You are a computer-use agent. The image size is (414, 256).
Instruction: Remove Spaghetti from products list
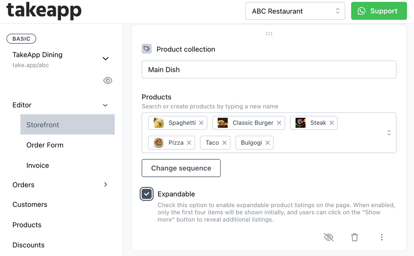[201, 123]
